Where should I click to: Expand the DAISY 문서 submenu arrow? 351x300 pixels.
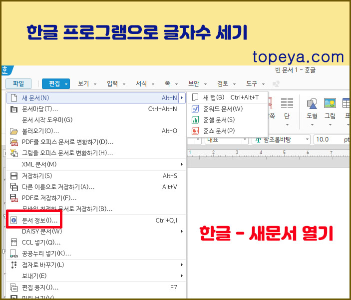[182, 231]
